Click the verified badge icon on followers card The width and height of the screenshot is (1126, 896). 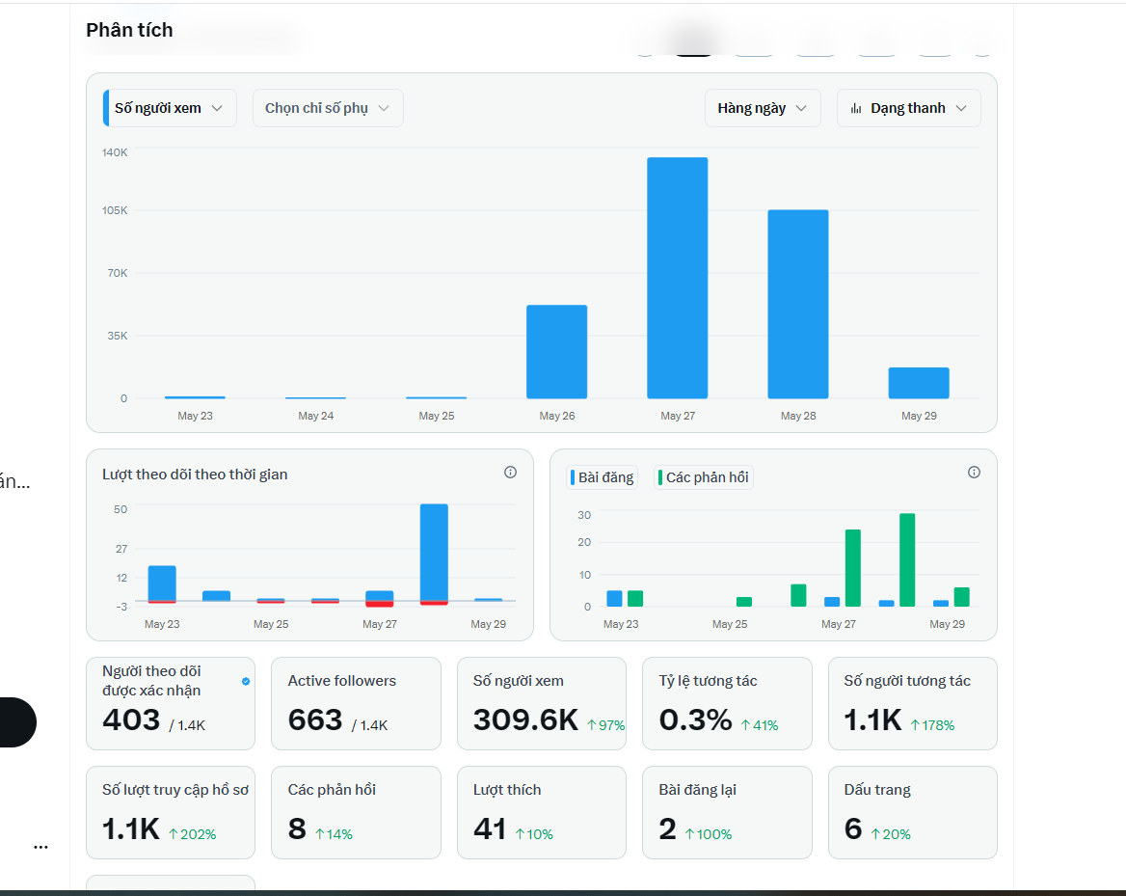(x=246, y=681)
